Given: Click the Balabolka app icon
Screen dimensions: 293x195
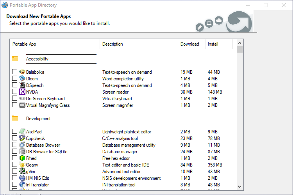Looking at the screenshot, I should pos(22,72).
